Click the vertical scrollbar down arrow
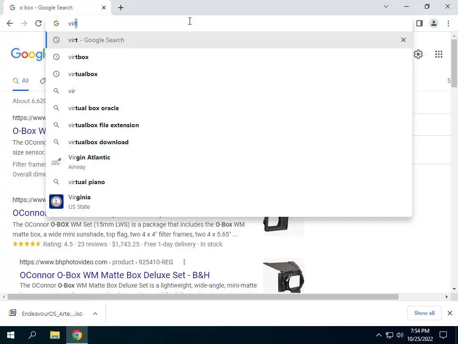458x344 pixels. coord(454,289)
